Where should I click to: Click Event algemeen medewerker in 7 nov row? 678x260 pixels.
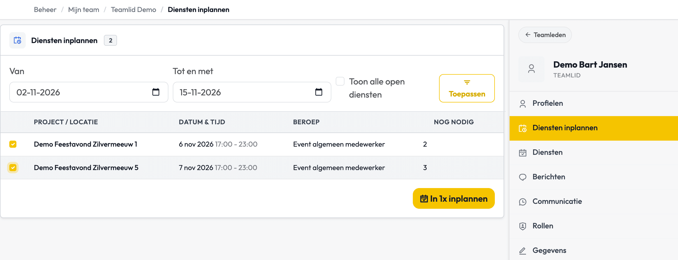coord(339,168)
